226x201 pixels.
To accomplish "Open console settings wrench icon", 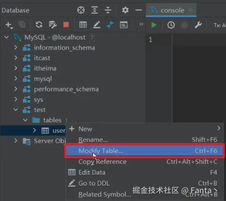I will (198, 25).
